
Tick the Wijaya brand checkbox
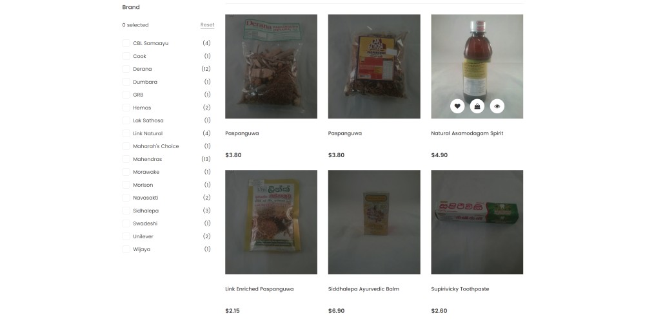(126, 249)
